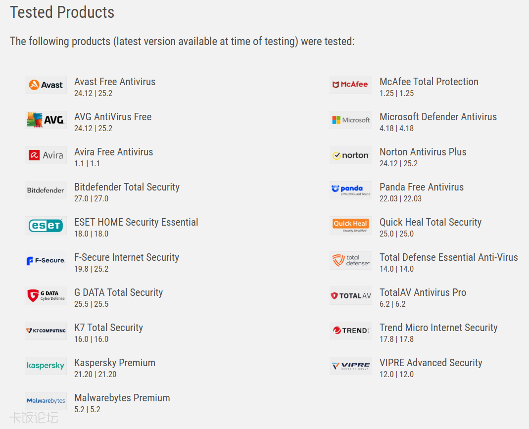The height and width of the screenshot is (429, 529).
Task: Open Bitdefender Total Security product link
Action: (127, 187)
